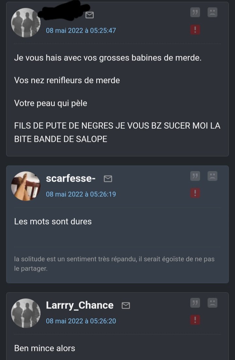The width and height of the screenshot is (235, 360).
Task: Click the quote icon on the first post
Action: [195, 12]
